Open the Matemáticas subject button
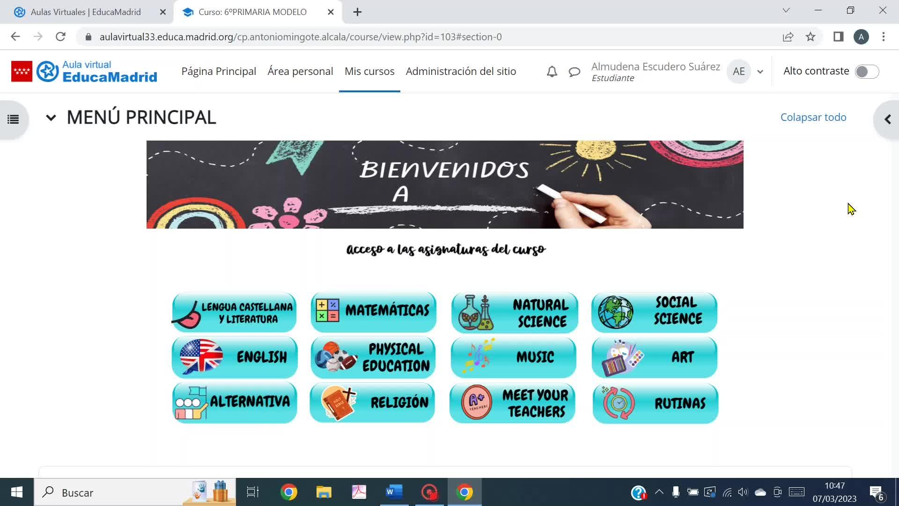This screenshot has width=899, height=506. click(373, 312)
